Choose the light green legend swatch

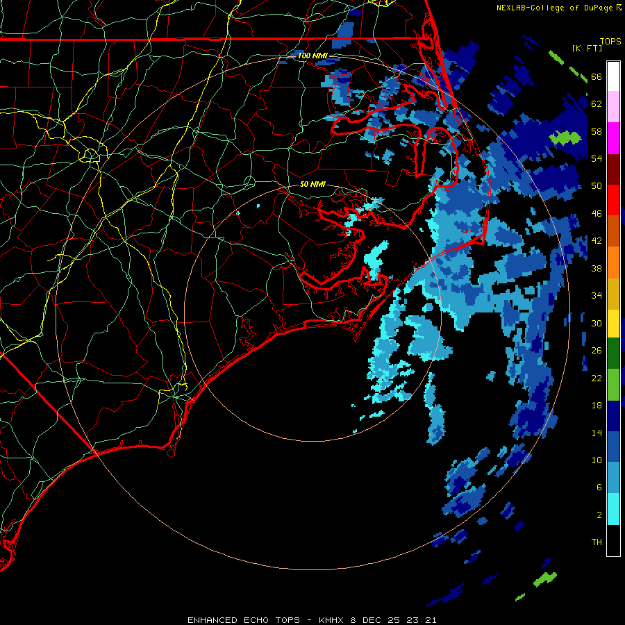(613, 385)
